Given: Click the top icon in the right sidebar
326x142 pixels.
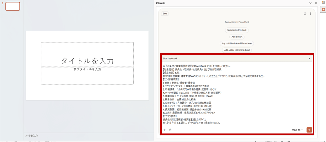Looking at the screenshot, I should (324, 2).
